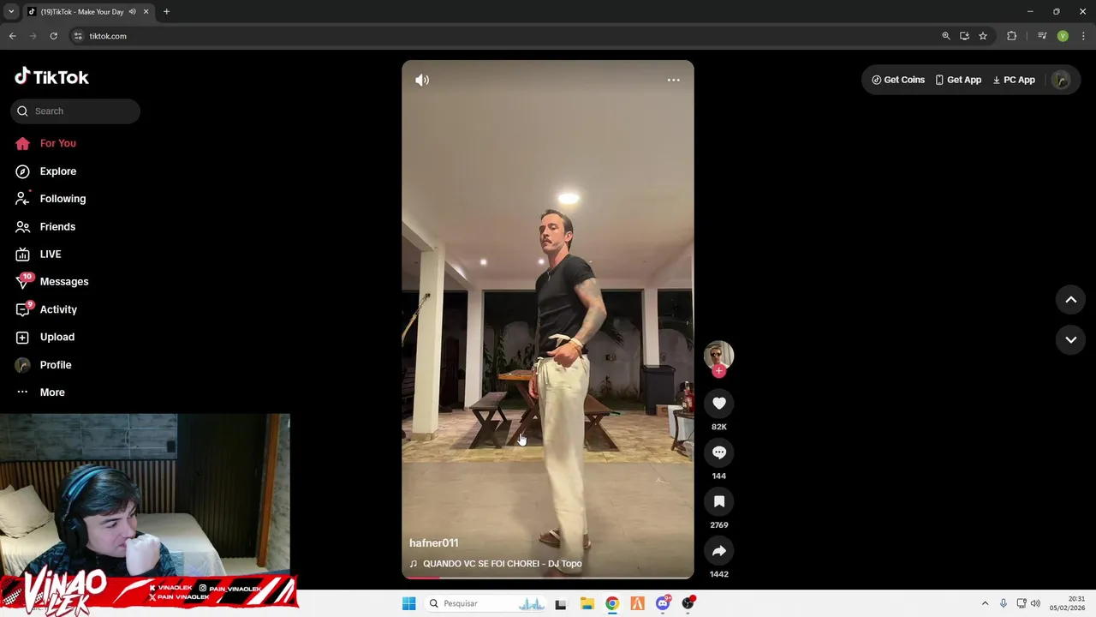1096x617 pixels.
Task: Open a new browser tab
Action: click(x=166, y=12)
